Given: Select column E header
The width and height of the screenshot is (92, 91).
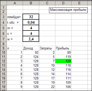Looking at the screenshot, I should click(79, 3).
